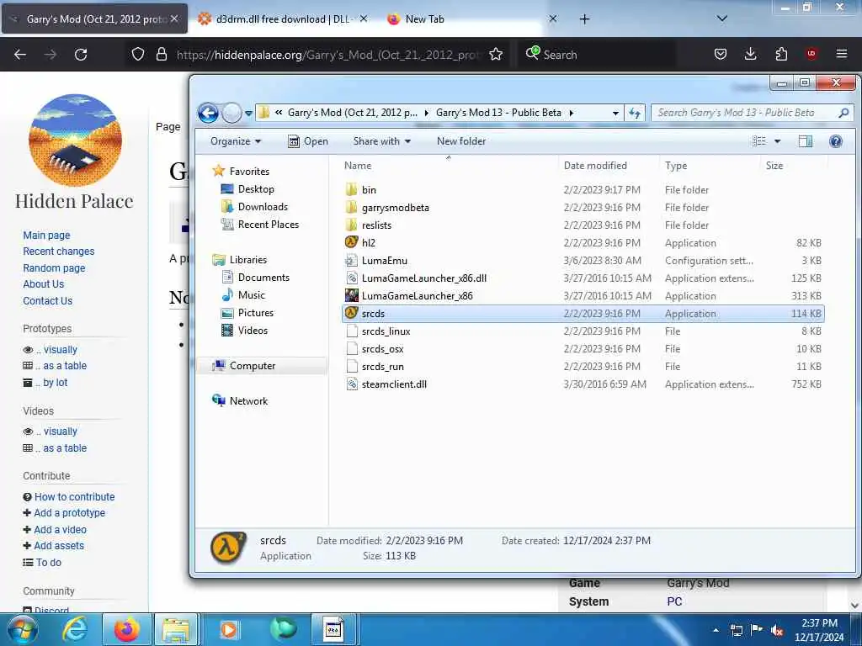Image resolution: width=862 pixels, height=646 pixels.
Task: Bookmark page with star icon
Action: click(x=496, y=54)
